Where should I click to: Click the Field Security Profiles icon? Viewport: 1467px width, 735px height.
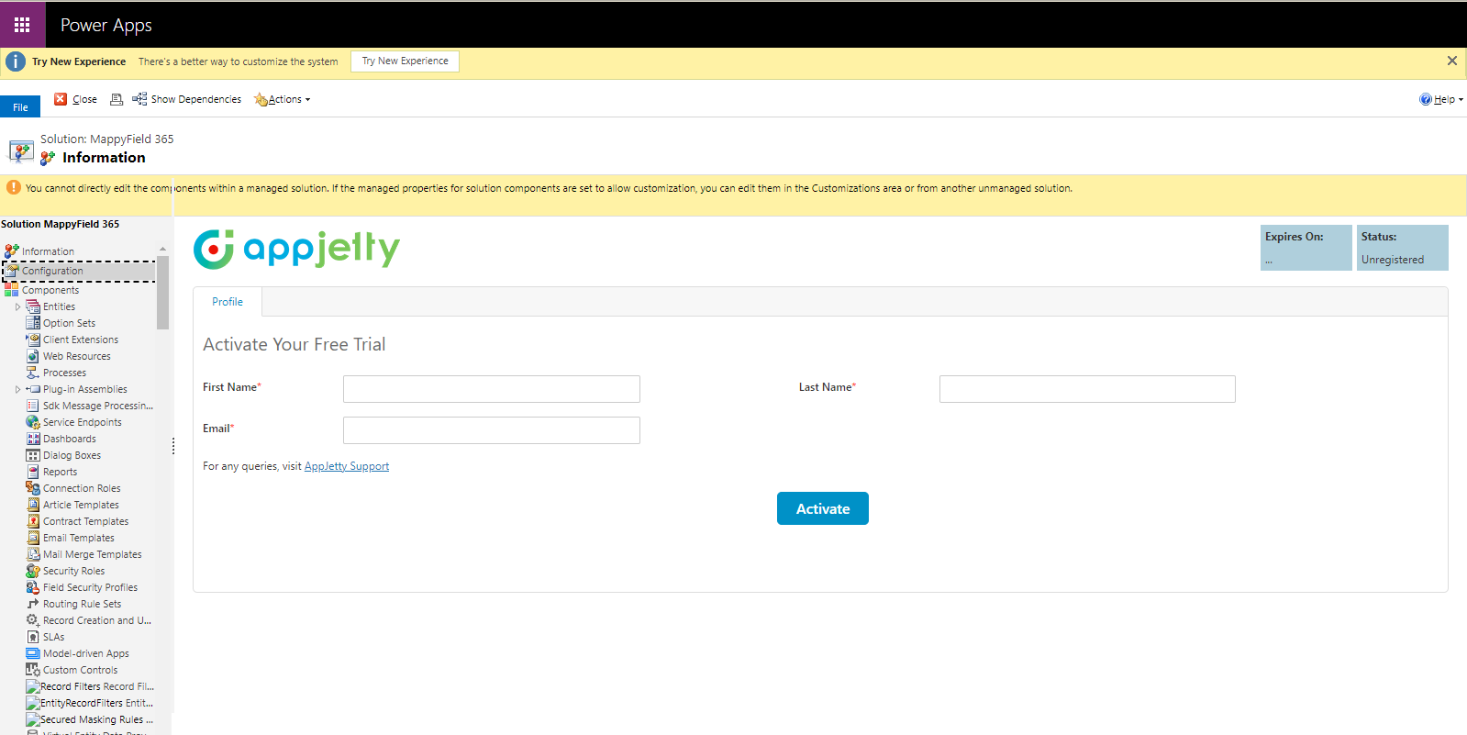(x=33, y=587)
